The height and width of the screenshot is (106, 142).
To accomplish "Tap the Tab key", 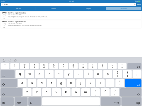I will (x=8, y=74).
